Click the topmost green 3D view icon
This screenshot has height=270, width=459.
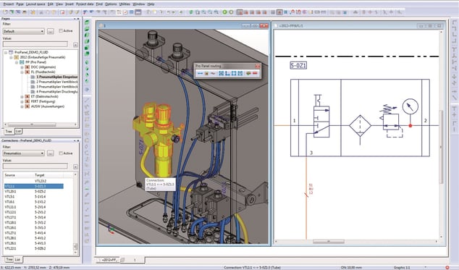coord(87,22)
